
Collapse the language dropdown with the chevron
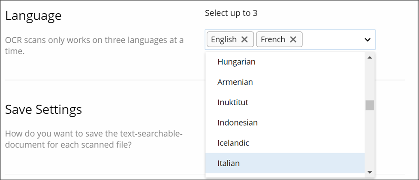pyautogui.click(x=367, y=39)
